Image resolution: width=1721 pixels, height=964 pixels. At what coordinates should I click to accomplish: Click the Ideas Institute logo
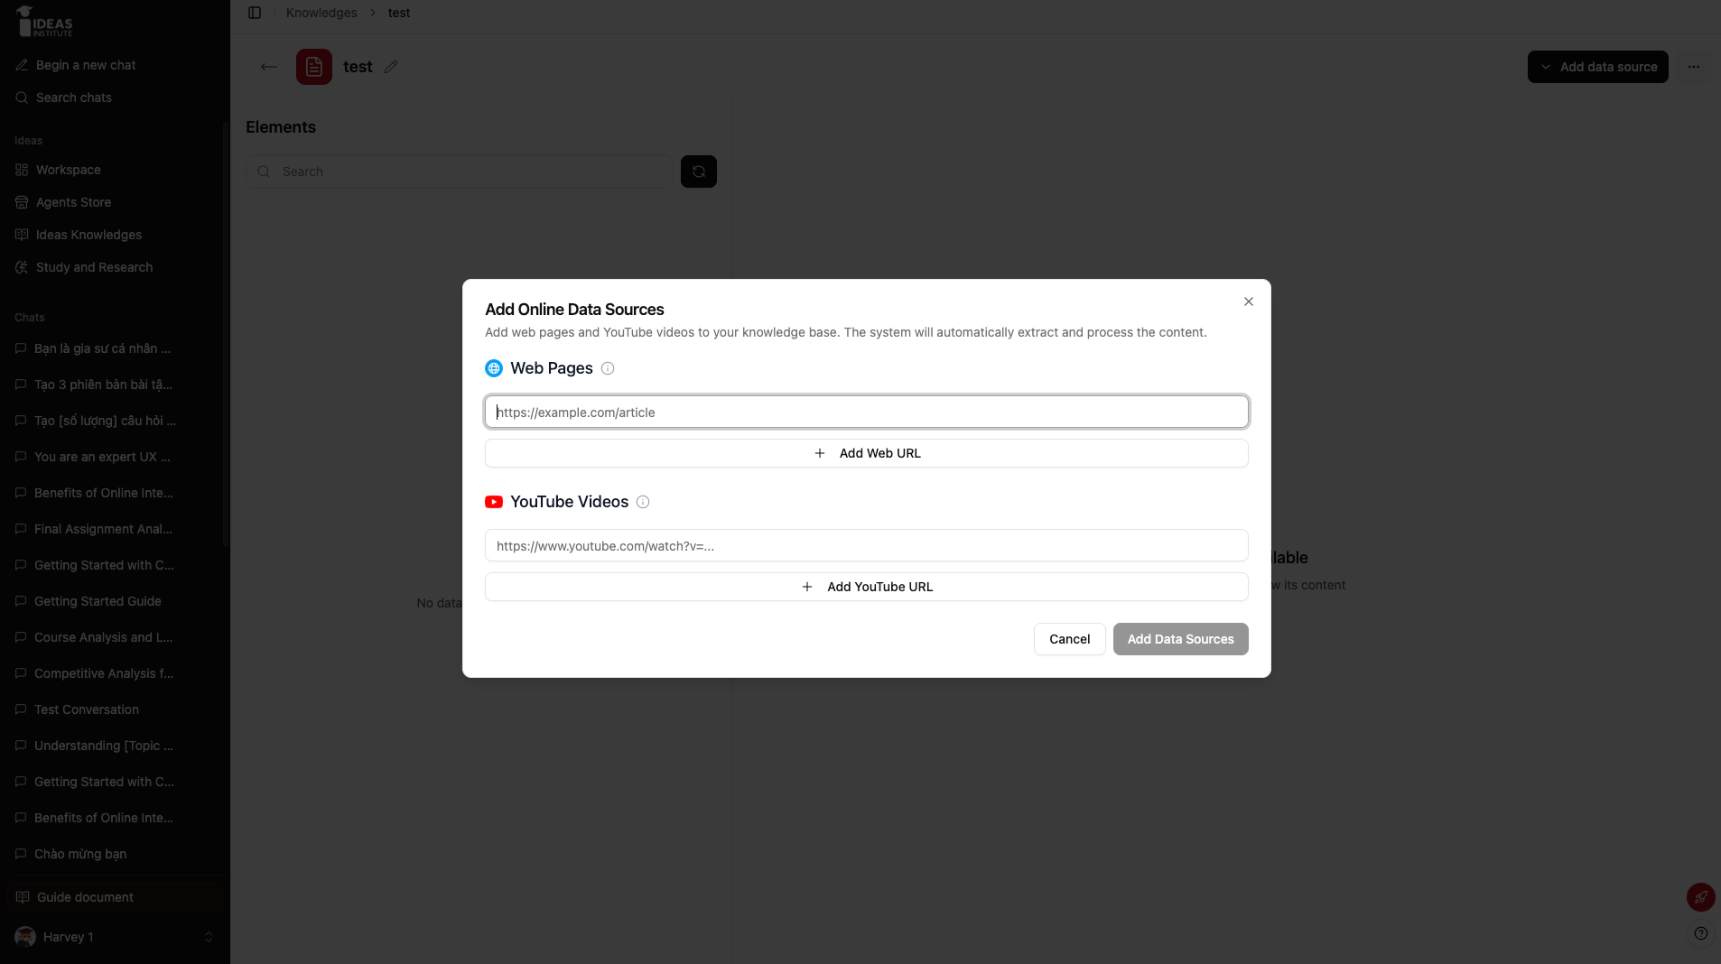[43, 21]
